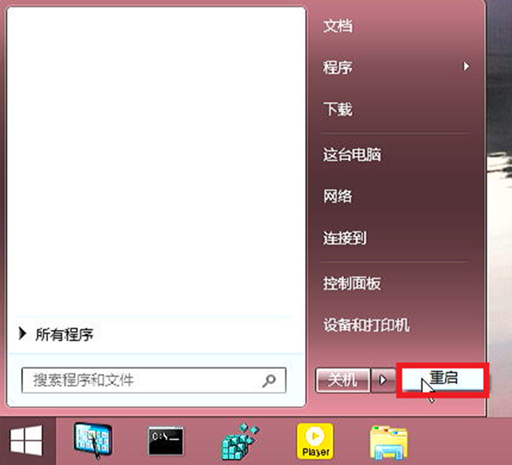Screen dimensions: 512x465
Task: Open File Explorer from the taskbar
Action: [x=388, y=441]
